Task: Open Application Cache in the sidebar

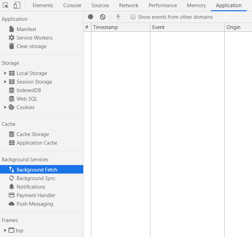Action: coord(37,143)
